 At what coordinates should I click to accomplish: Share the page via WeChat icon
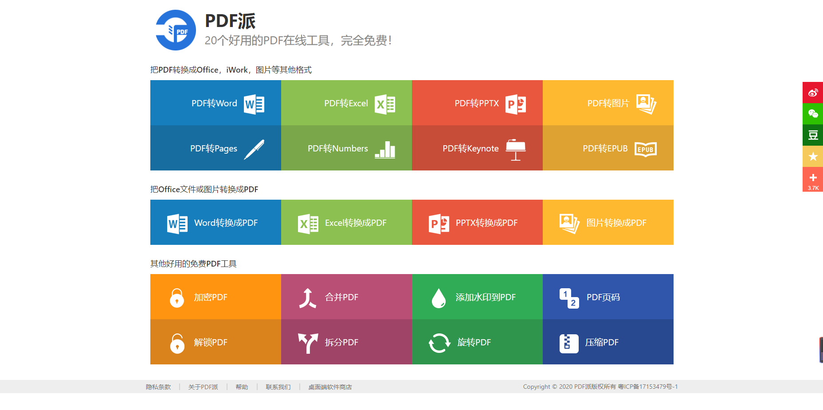(813, 114)
